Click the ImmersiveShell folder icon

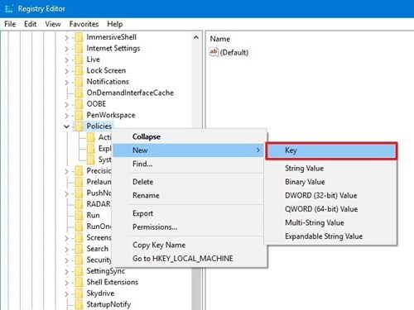tap(79, 37)
